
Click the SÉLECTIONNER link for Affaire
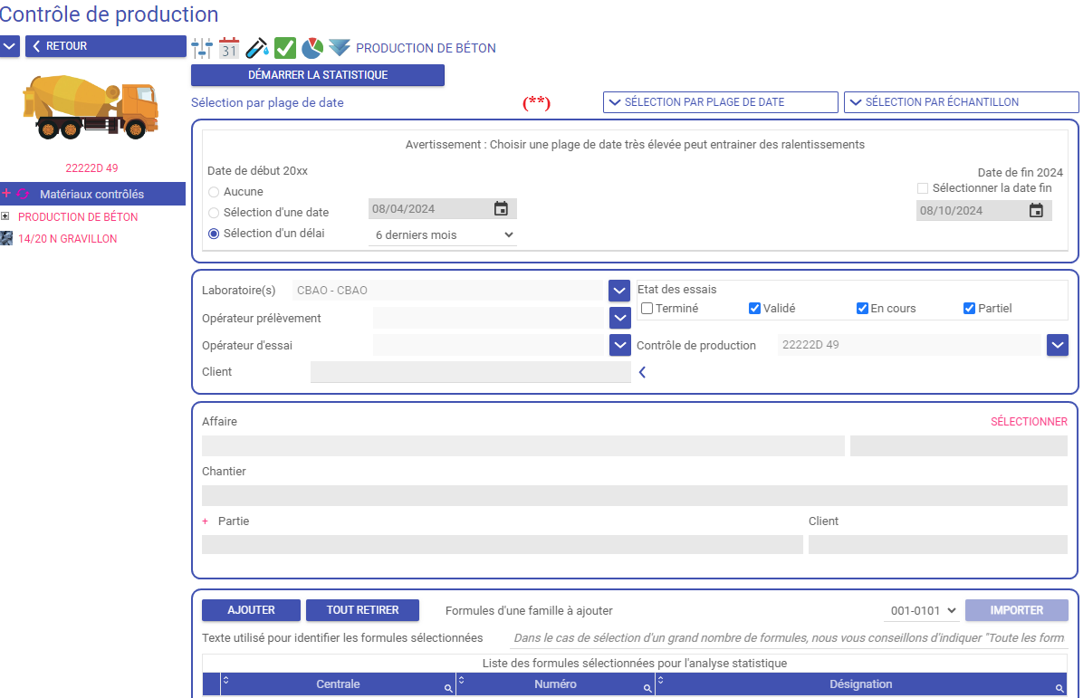pos(1029,422)
